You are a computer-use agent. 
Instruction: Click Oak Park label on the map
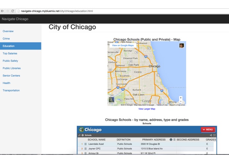pos(133,65)
